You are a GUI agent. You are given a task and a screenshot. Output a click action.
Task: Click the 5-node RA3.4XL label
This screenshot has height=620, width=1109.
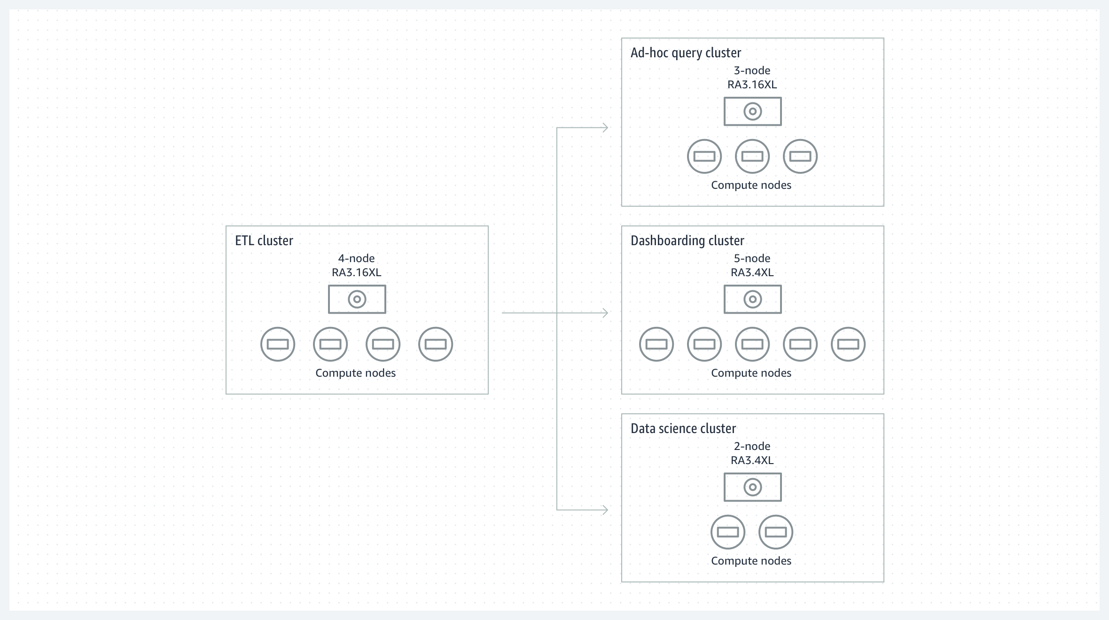[752, 265]
